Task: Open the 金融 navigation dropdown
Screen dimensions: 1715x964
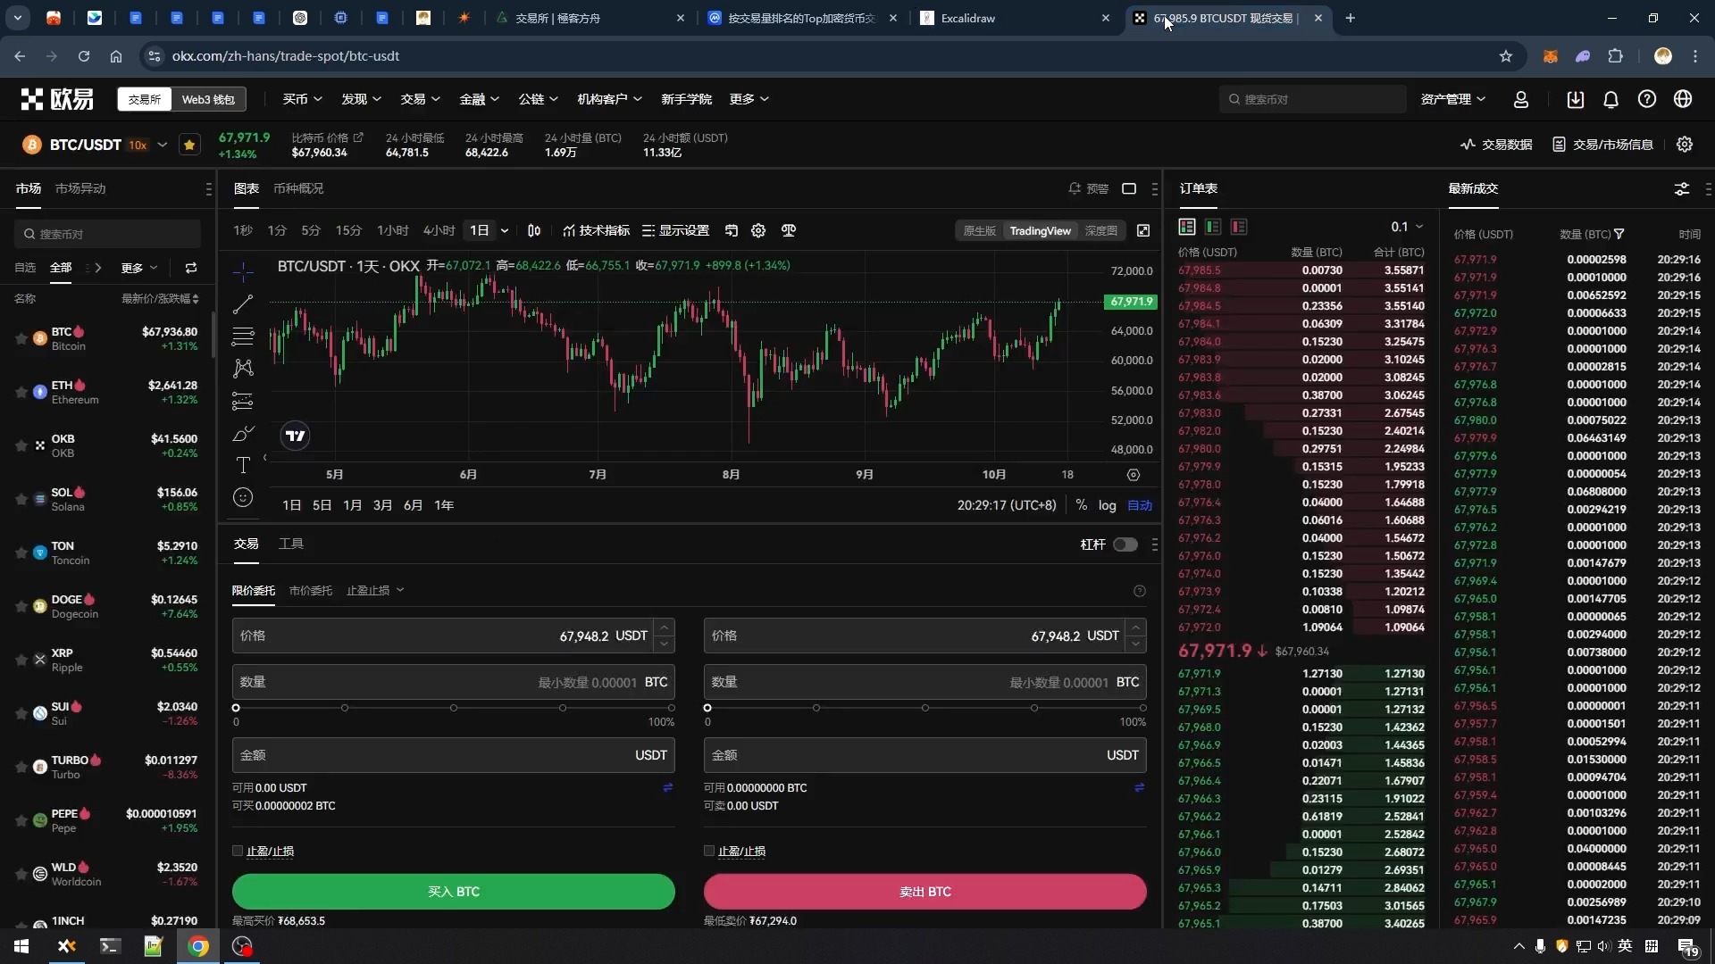Action: pyautogui.click(x=479, y=99)
